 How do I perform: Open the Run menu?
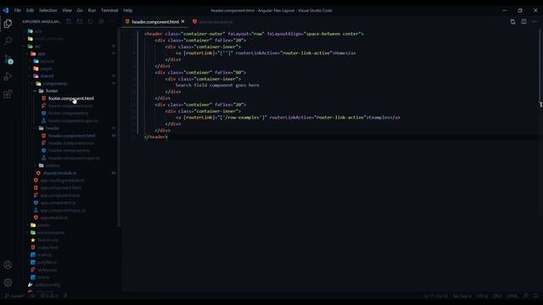[x=92, y=10]
